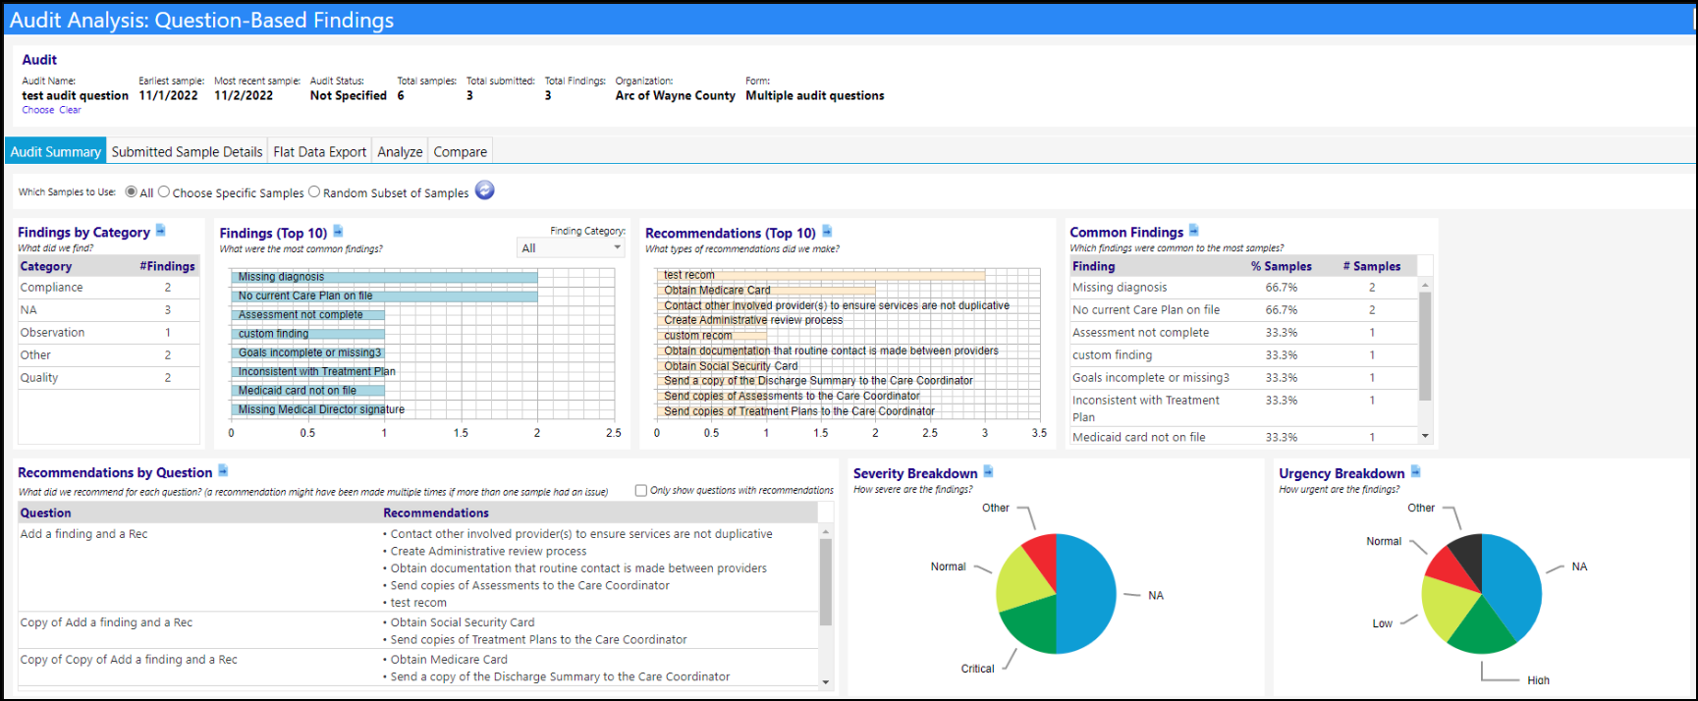The image size is (1698, 701).
Task: Click scroll down arrow in Recommendations by Question
Action: (x=825, y=681)
